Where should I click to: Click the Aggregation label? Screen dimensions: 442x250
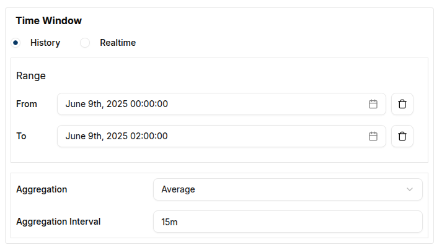coord(42,189)
